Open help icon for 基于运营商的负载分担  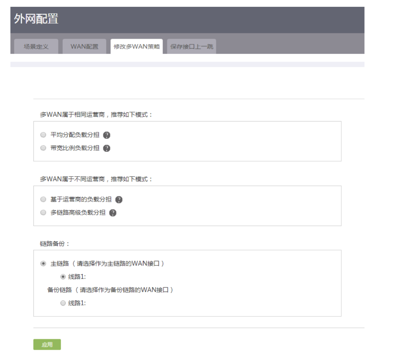tap(119, 200)
